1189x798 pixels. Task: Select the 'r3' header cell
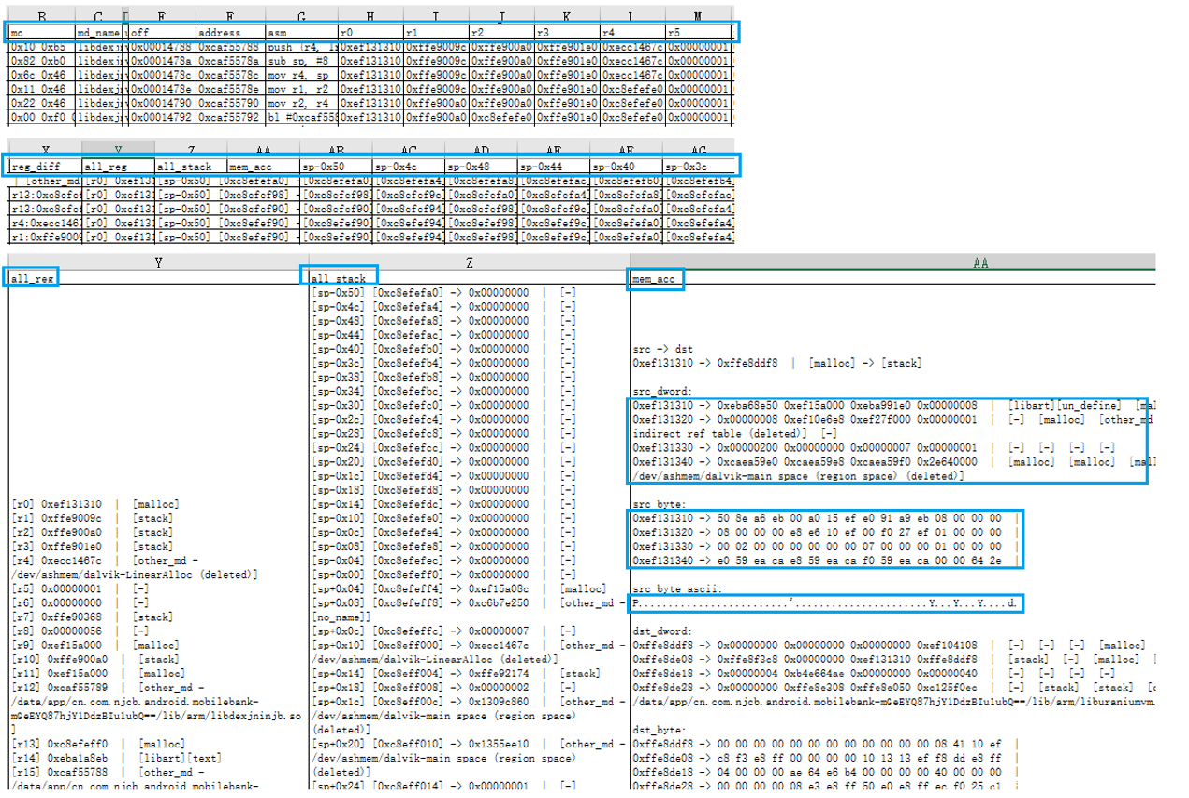click(567, 33)
